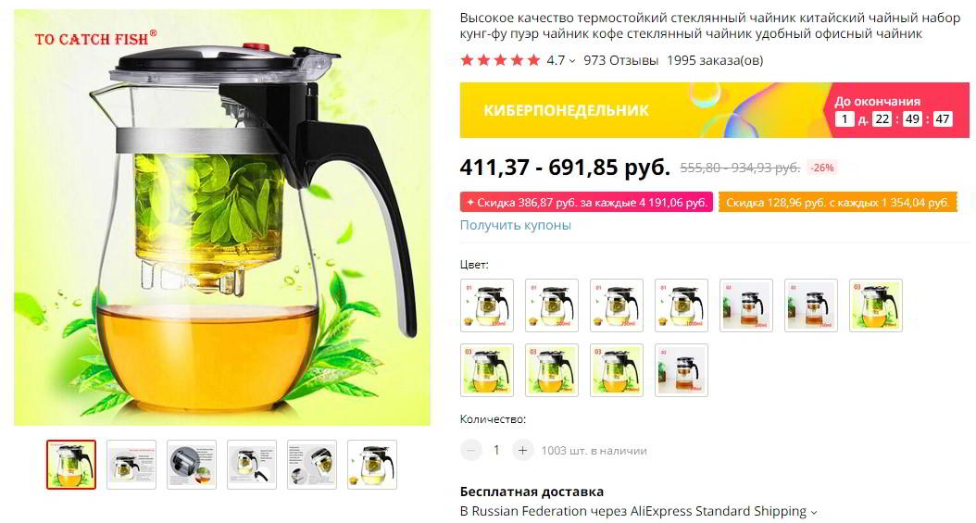The image size is (976, 523).
Task: Select the first variant in the second color row
Action: coord(487,370)
